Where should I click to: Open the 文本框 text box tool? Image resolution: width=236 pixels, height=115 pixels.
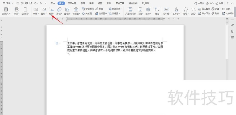click(x=166, y=11)
